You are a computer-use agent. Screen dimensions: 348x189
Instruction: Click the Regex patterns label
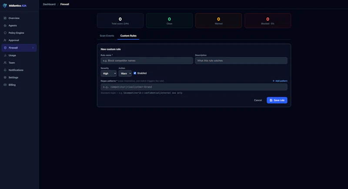[x=109, y=81]
